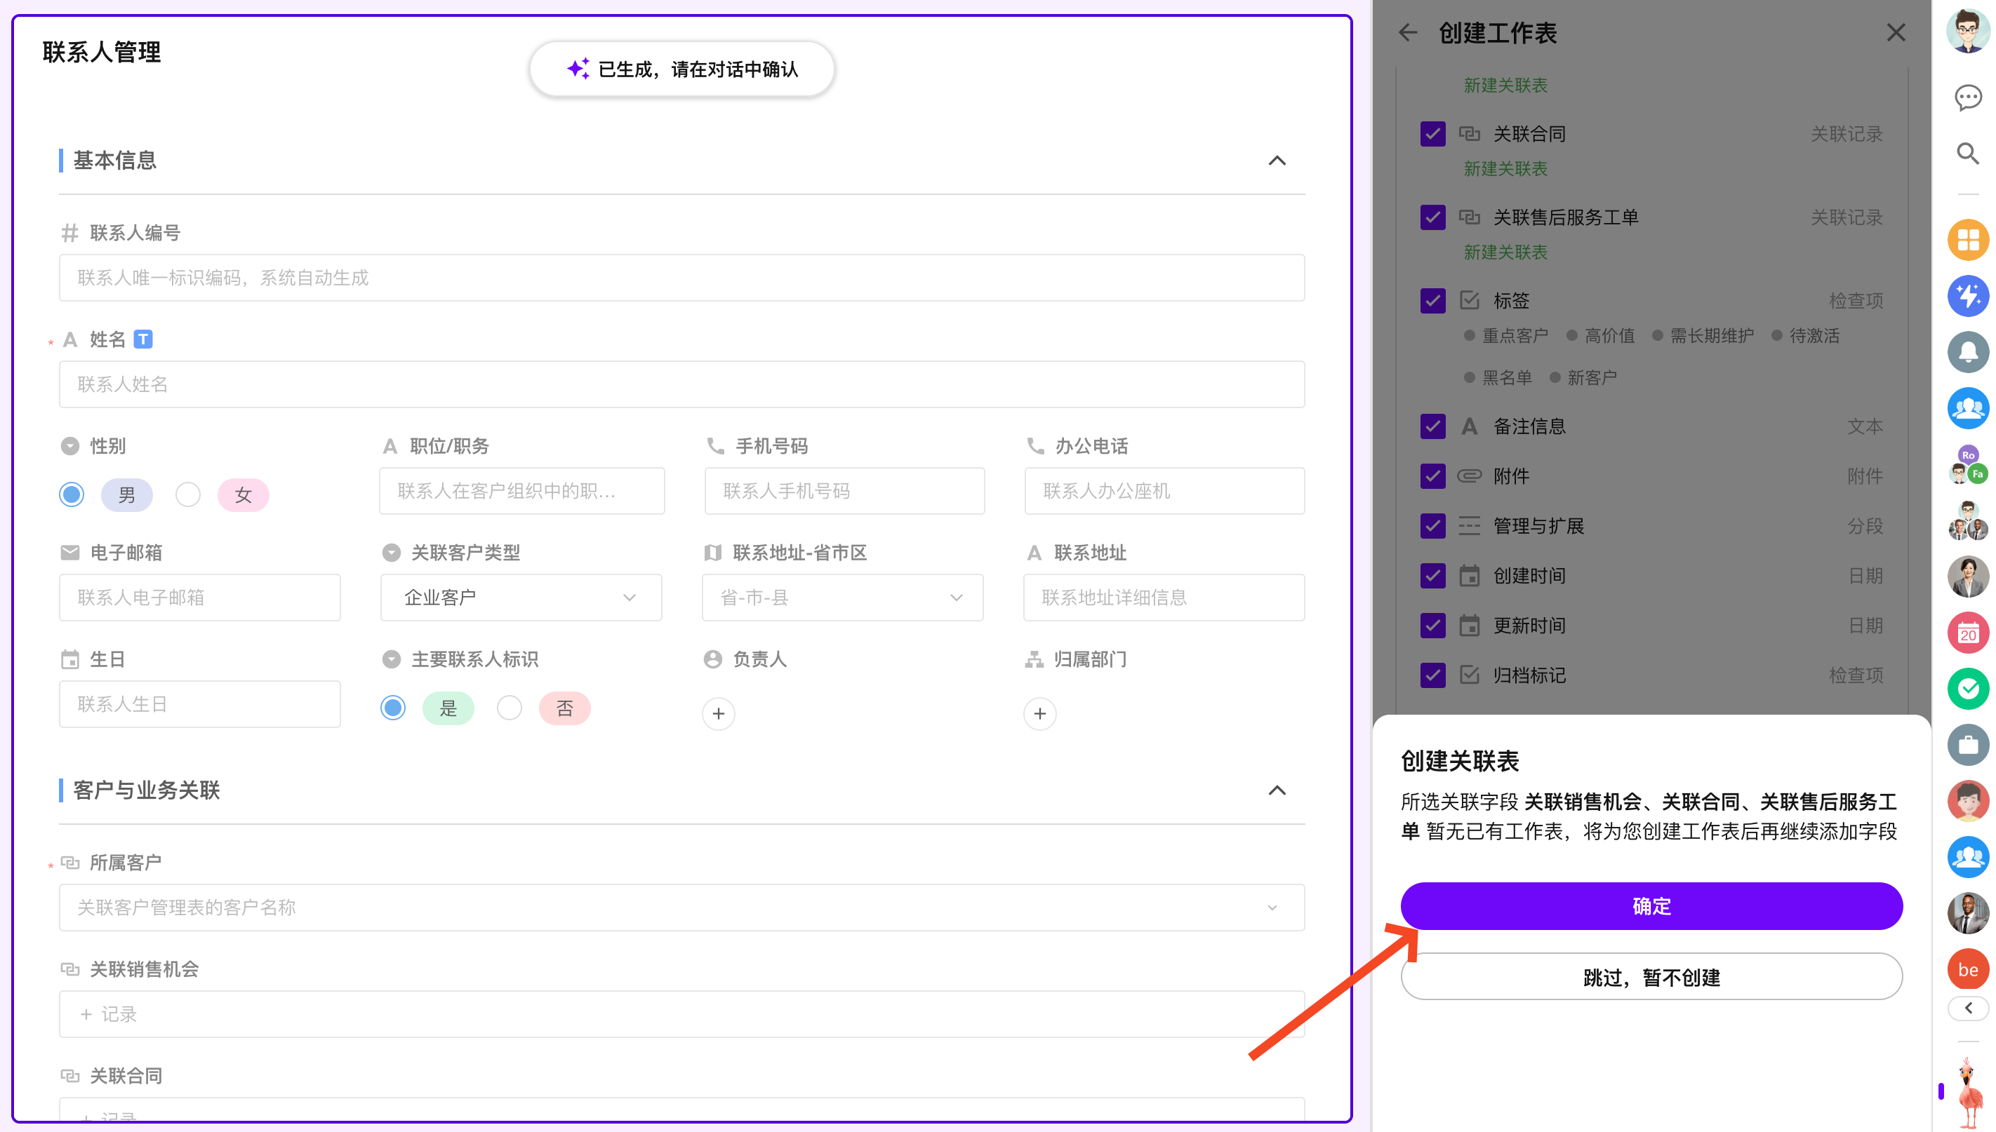Click the chat bubble icon in right sidebar
This screenshot has width=1996, height=1132.
(1967, 98)
